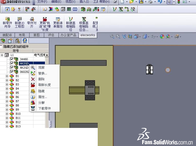This screenshot has width=196, height=146.
Task: Open hide/show items glasses dropdown
Action: coord(157,37)
